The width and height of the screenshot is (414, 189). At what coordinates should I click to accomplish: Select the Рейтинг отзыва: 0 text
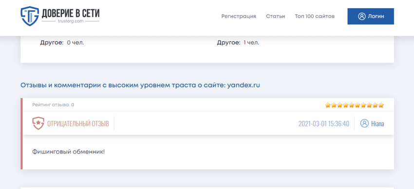pos(53,105)
